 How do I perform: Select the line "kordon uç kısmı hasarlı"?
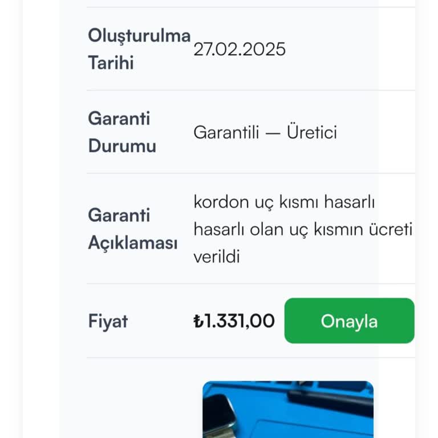coord(284,202)
